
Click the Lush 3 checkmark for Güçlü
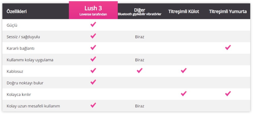click(x=93, y=24)
